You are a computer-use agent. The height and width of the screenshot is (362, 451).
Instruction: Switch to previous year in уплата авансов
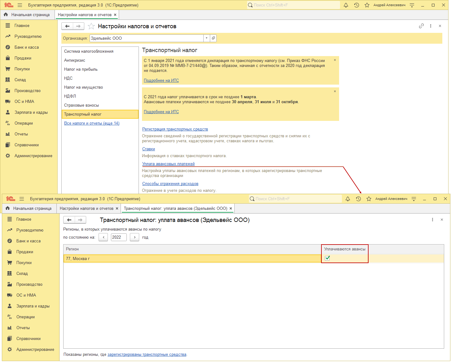pyautogui.click(x=103, y=237)
